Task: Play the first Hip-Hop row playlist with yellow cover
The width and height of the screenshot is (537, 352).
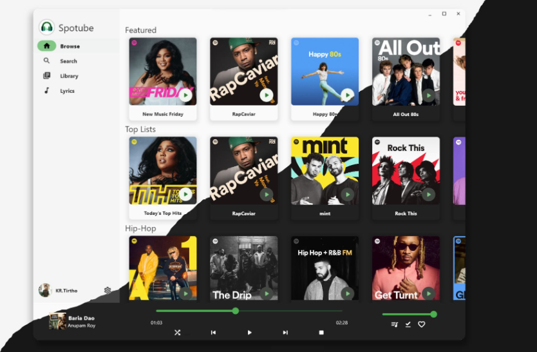Action: tap(185, 293)
